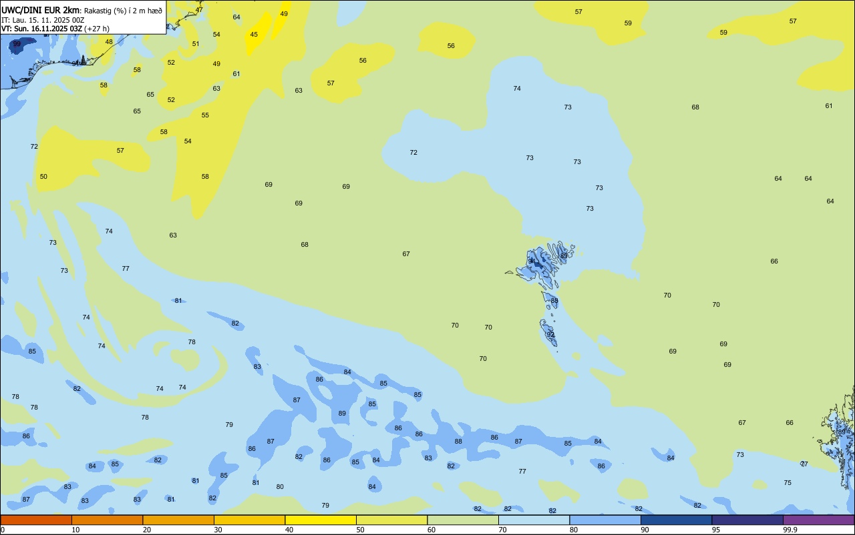Click the 80–90% medium blue legend swatch
The image size is (855, 535).
[x=605, y=520]
